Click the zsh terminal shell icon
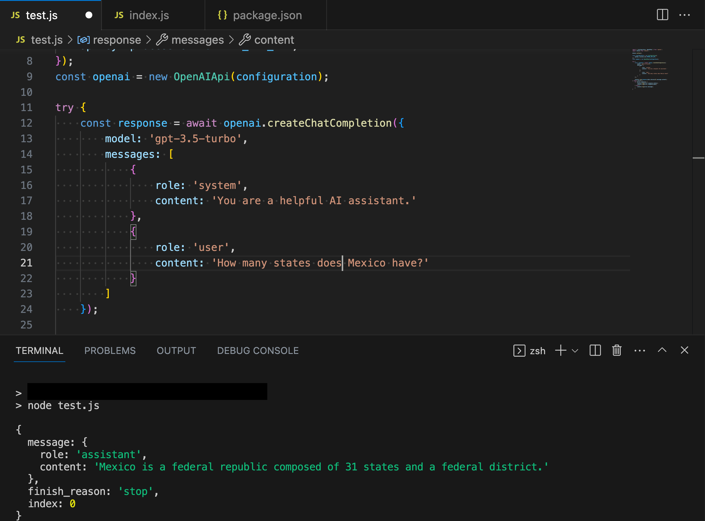This screenshot has width=705, height=521. tap(519, 351)
